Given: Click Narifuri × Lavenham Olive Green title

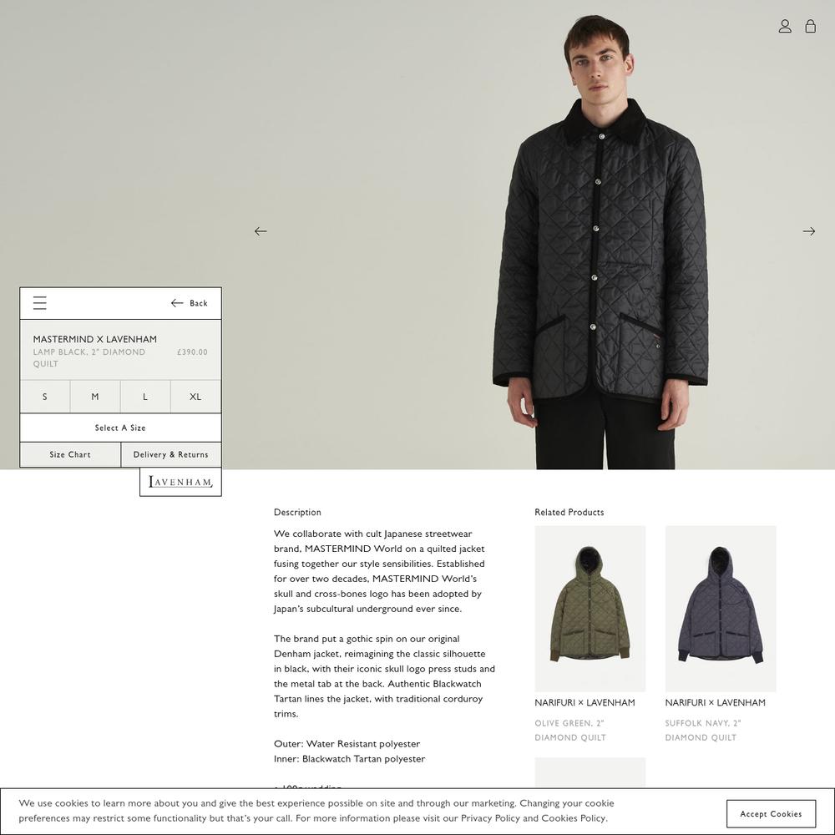Looking at the screenshot, I should point(584,703).
